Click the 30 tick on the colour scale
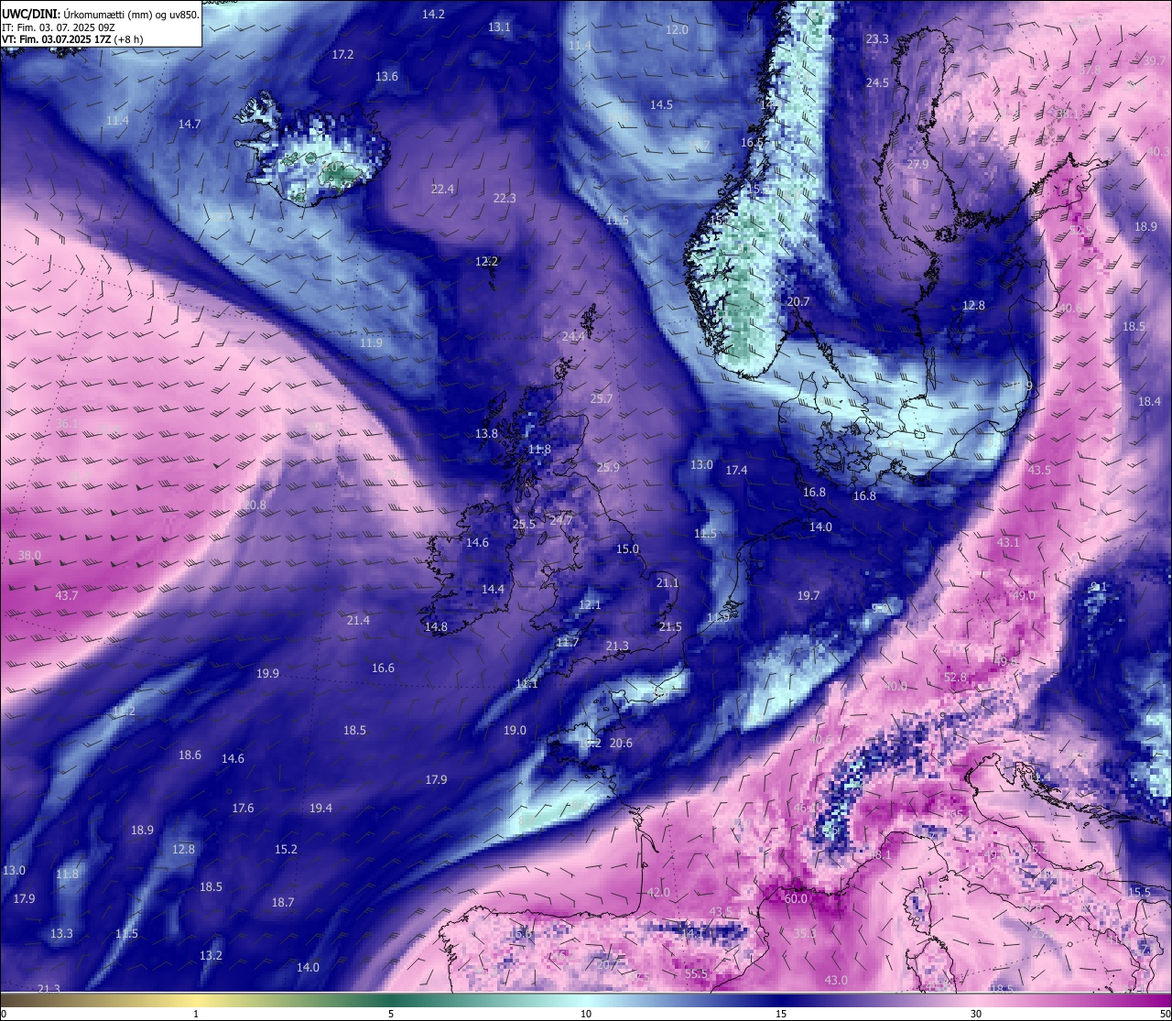 click(976, 1014)
